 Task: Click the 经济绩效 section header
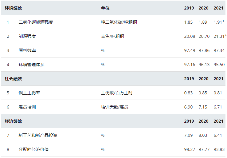coord(13,121)
